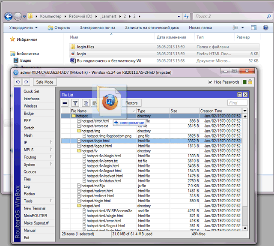Expand the MPLS submenu arrow
Viewport: 274px width, 246px height.
(51, 150)
